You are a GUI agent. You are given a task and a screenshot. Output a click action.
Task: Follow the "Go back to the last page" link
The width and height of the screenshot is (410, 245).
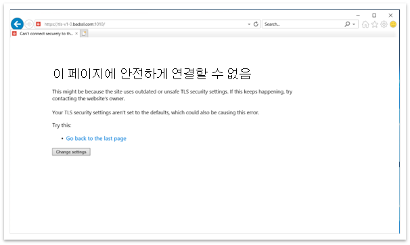coord(96,138)
